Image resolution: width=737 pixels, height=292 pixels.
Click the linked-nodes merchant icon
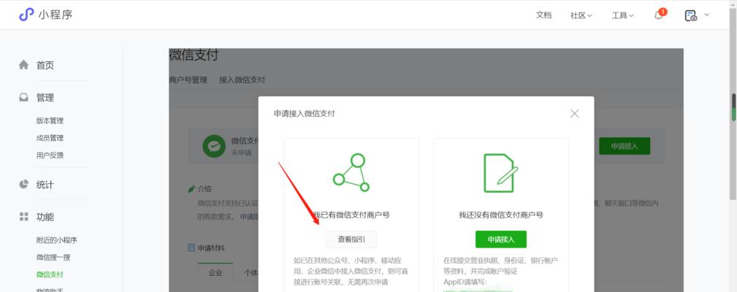click(x=351, y=172)
